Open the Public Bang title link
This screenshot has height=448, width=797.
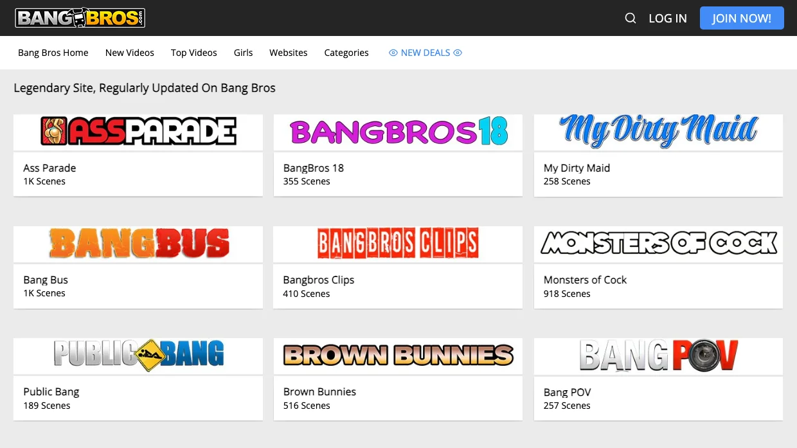(x=51, y=391)
